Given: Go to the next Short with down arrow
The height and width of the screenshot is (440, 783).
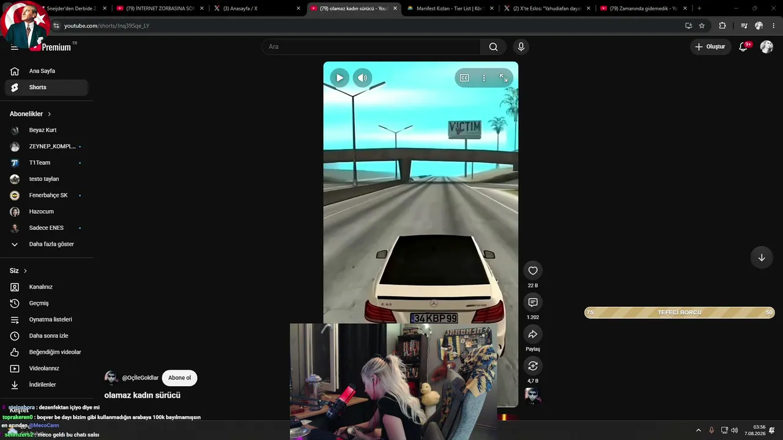Looking at the screenshot, I should pyautogui.click(x=762, y=257).
